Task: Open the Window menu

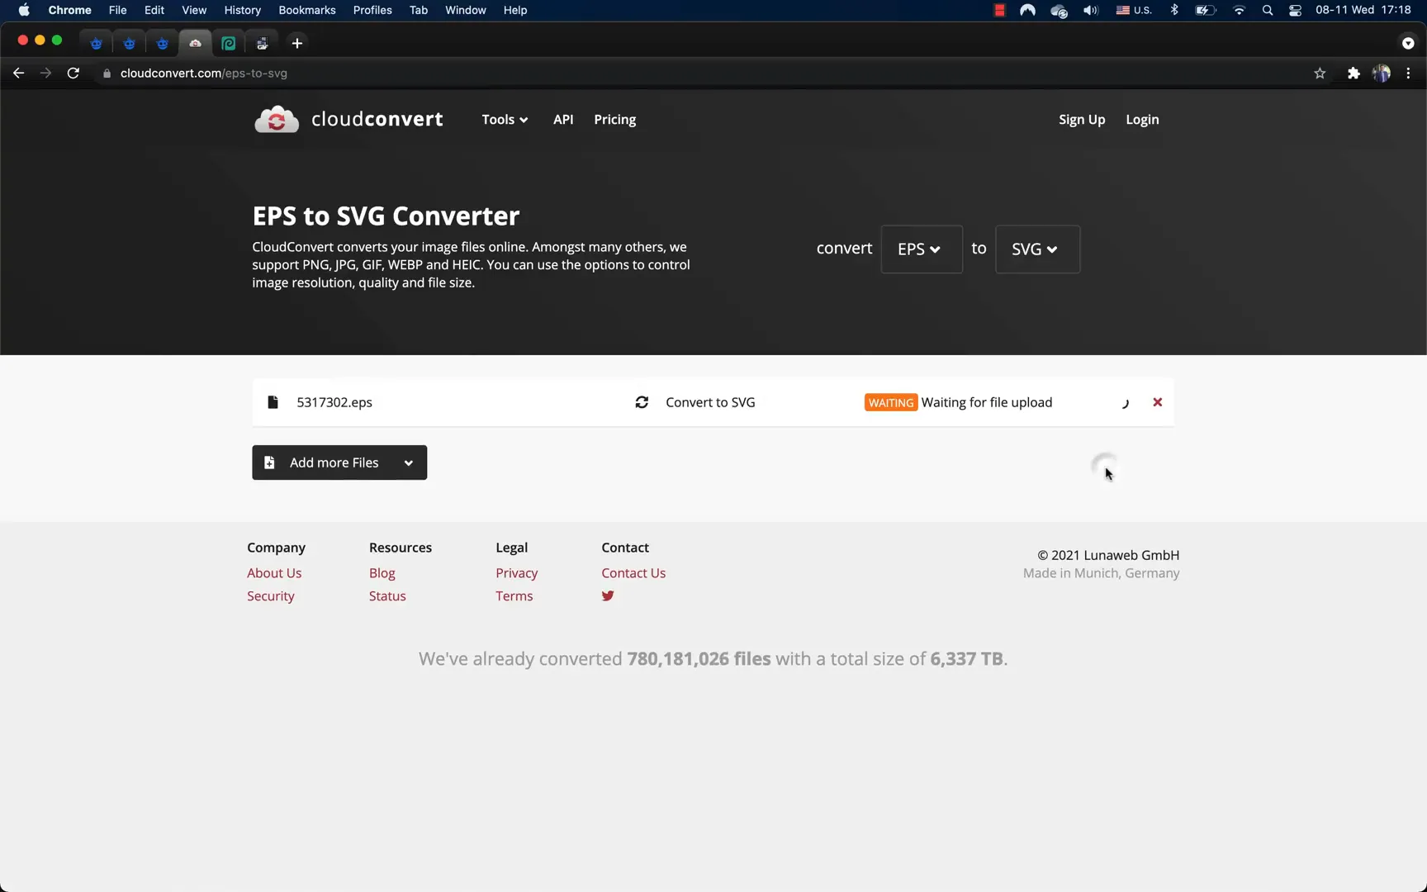Action: (x=466, y=10)
